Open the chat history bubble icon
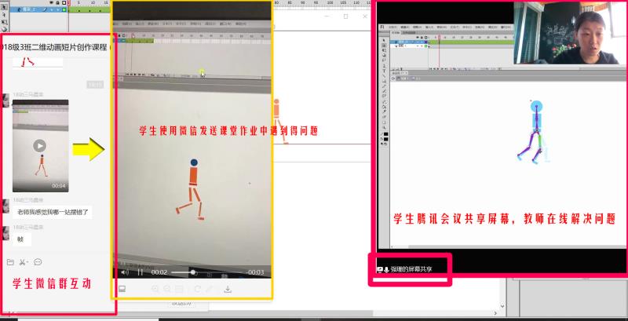 (x=38, y=261)
